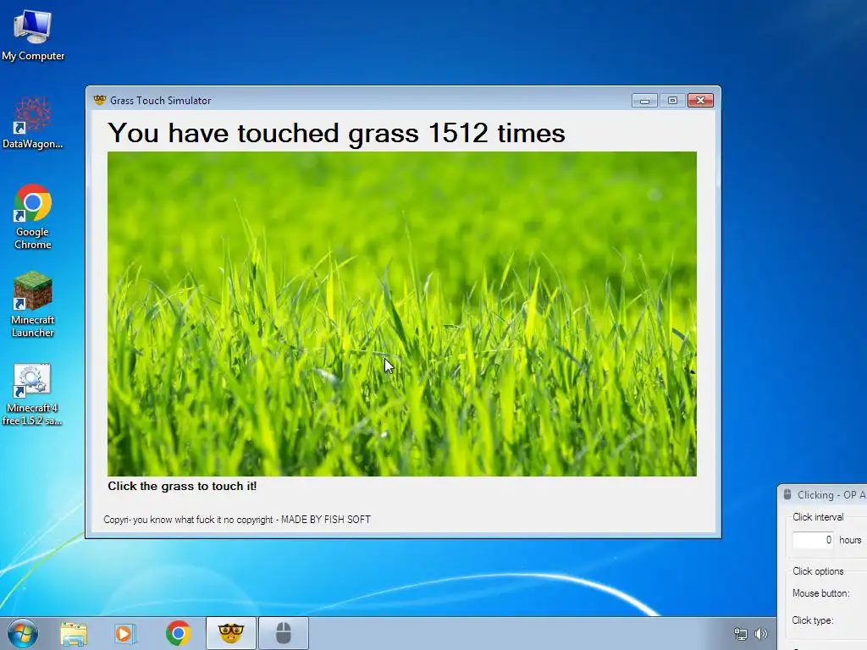Minimize the Grass Touch Simulator window
This screenshot has width=867, height=650.
(644, 101)
